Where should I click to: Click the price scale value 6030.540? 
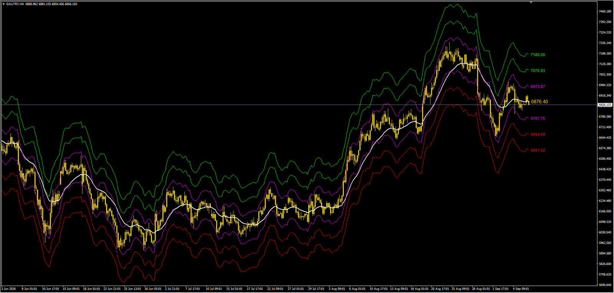coord(605,232)
